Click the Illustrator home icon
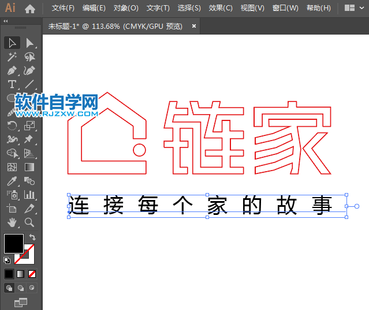The height and width of the screenshot is (310, 369). 30,9
